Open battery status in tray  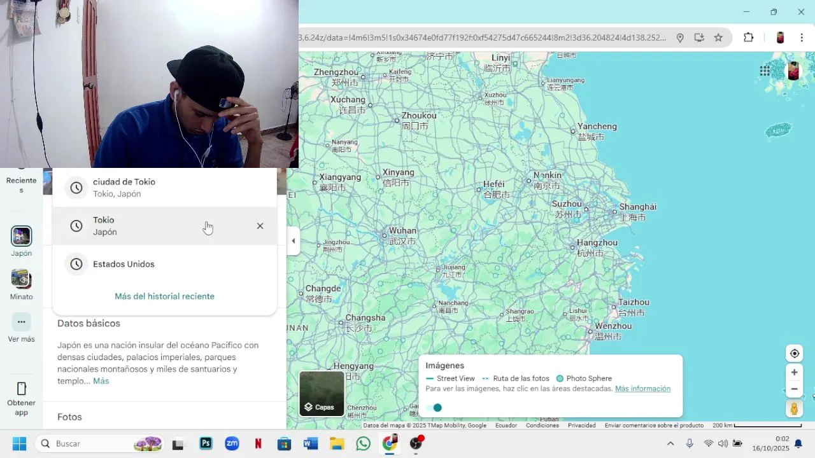[x=737, y=443]
